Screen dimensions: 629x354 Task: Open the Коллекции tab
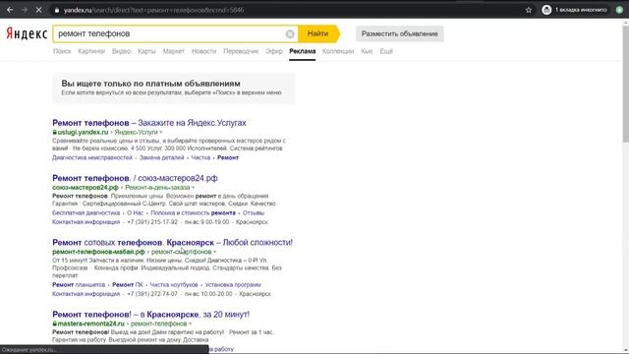pos(338,51)
